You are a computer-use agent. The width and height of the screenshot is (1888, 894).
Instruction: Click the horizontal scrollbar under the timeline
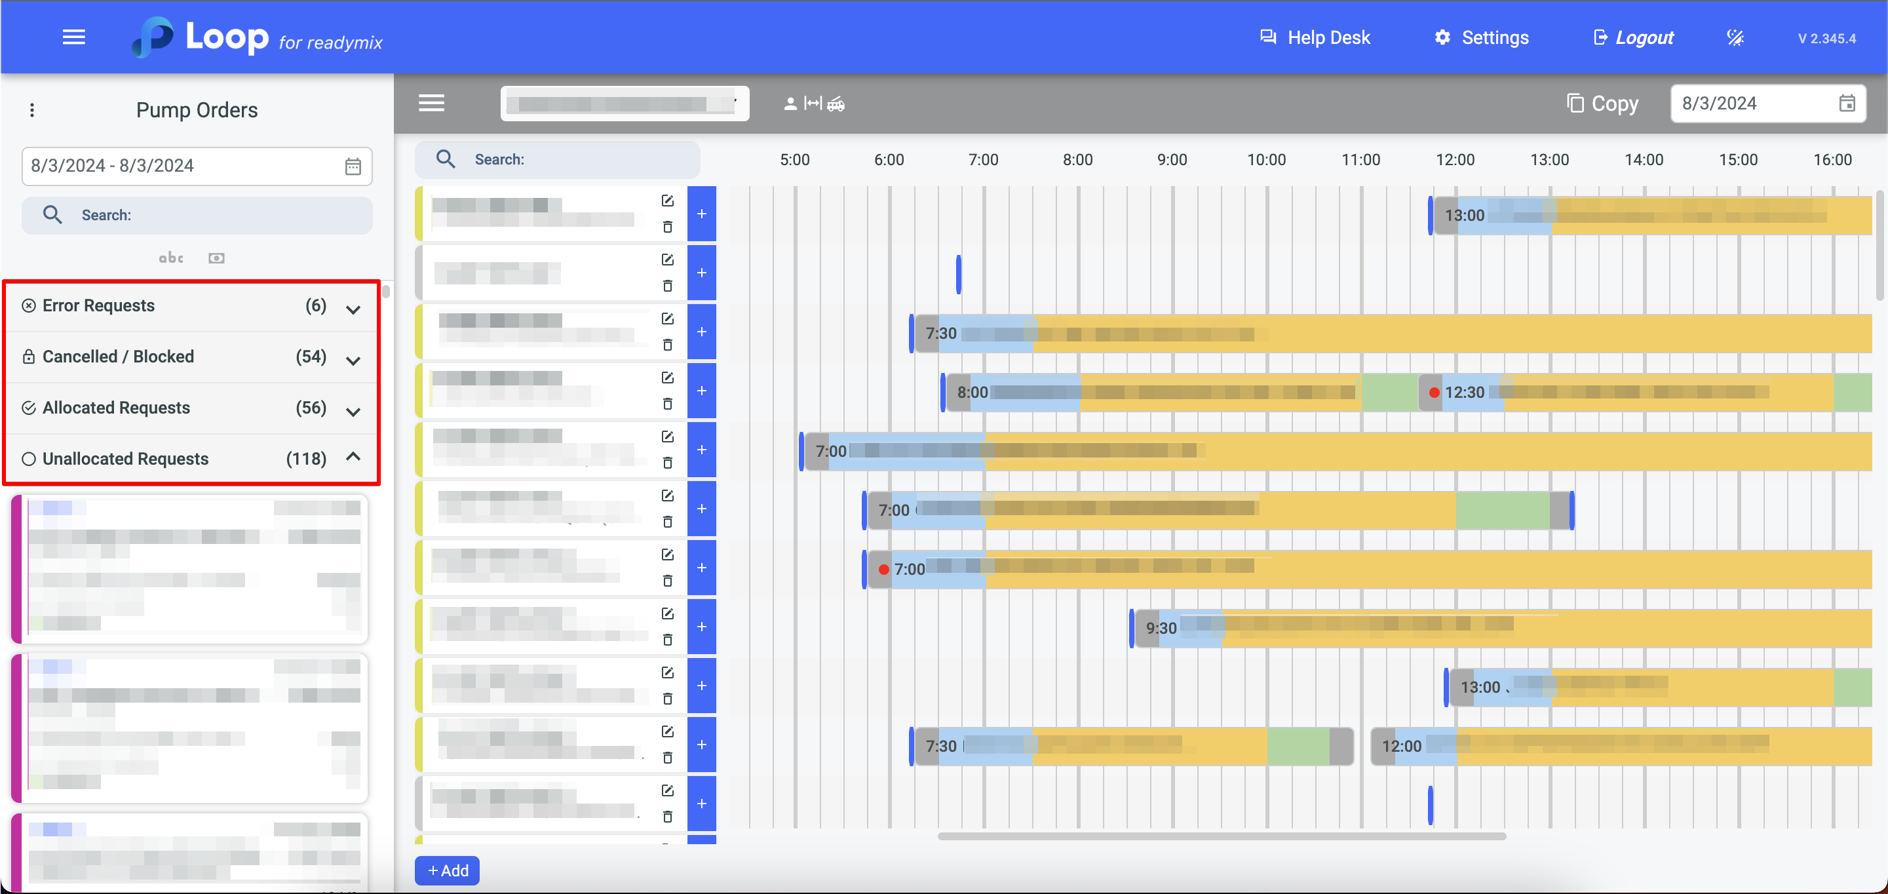[x=1221, y=836]
